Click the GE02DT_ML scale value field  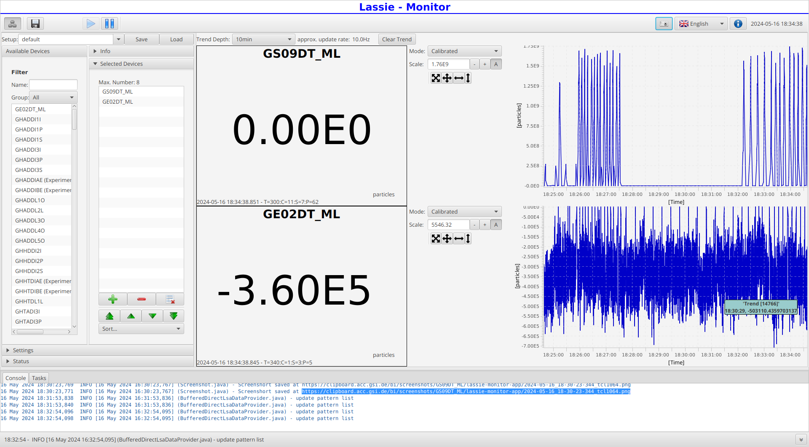[448, 225]
